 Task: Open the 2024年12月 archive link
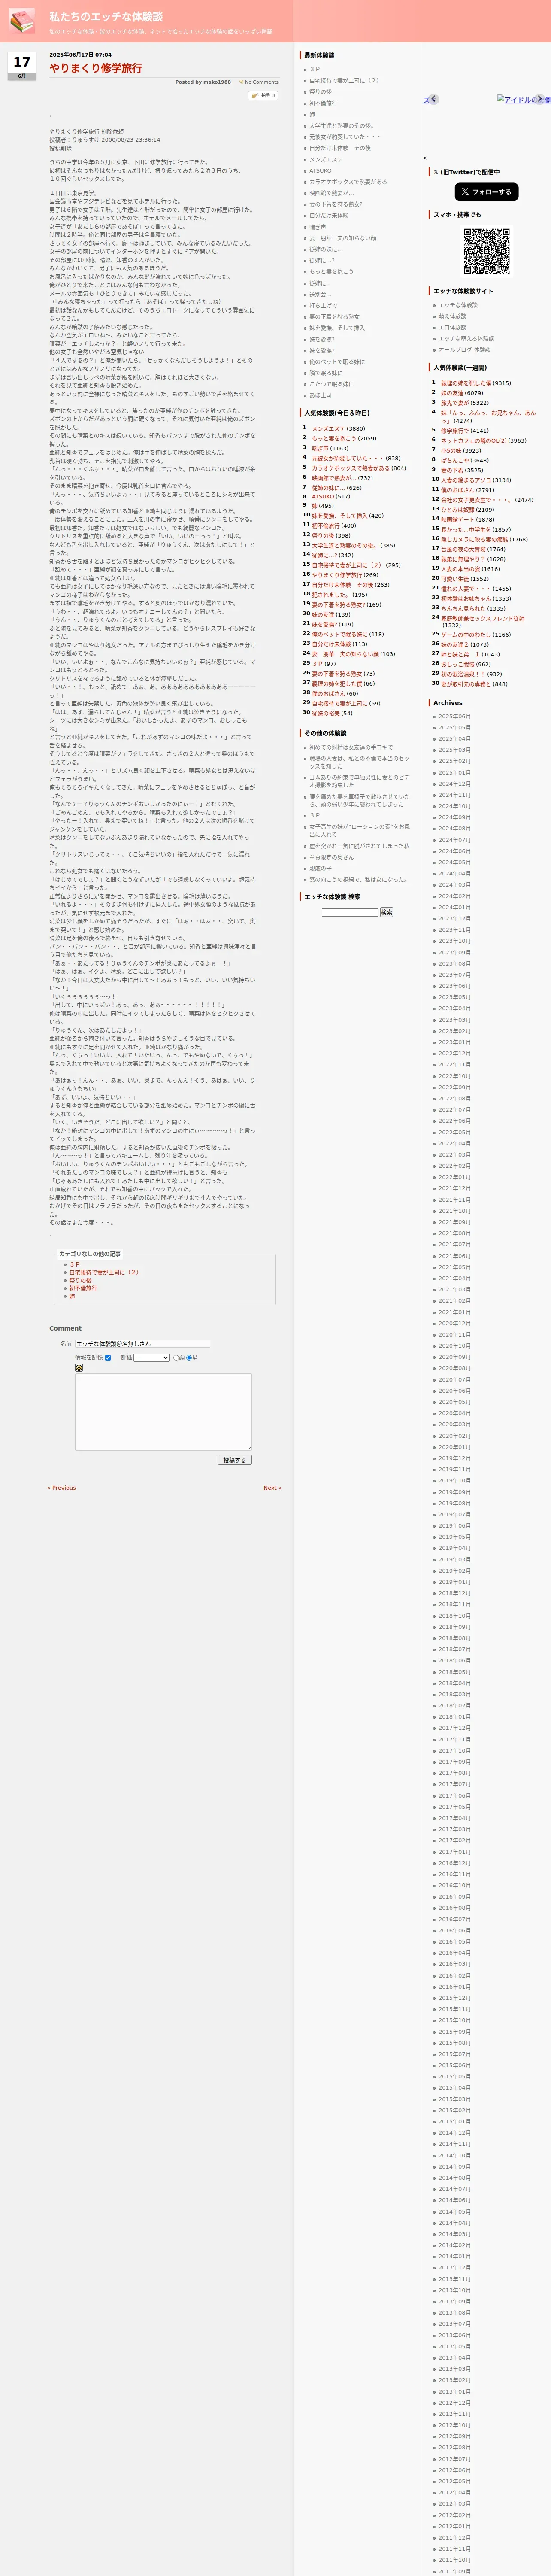(454, 784)
